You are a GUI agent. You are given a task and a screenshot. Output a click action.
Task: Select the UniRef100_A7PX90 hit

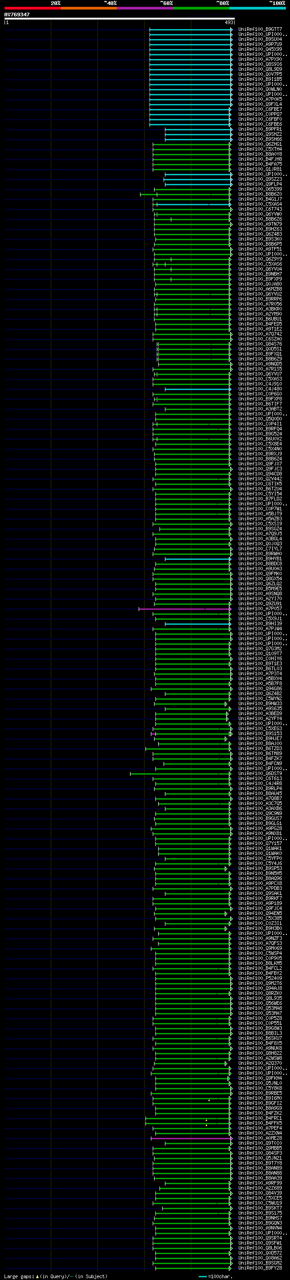pyautogui.click(x=260, y=59)
